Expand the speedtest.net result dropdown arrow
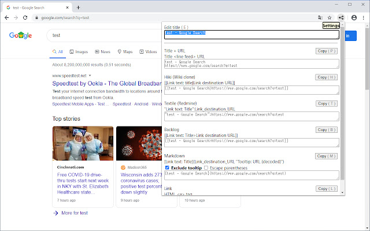Image resolution: width=370 pixels, height=231 pixels. click(x=91, y=76)
